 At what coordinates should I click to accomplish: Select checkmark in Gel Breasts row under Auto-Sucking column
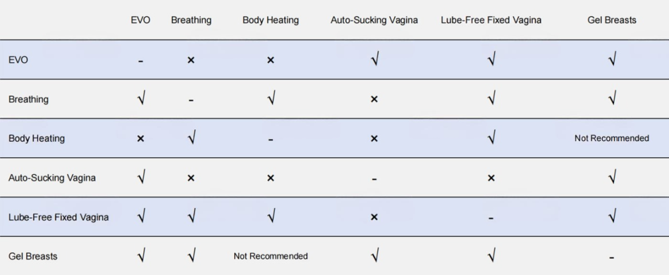374,256
